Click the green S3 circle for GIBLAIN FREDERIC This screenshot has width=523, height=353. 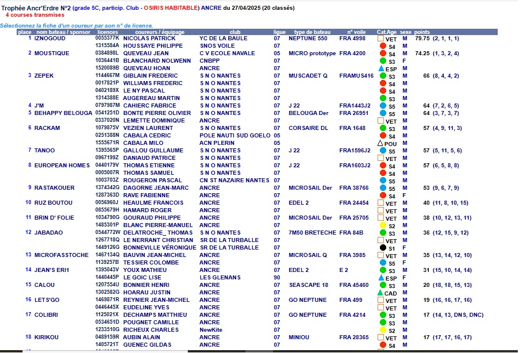pyautogui.click(x=383, y=76)
